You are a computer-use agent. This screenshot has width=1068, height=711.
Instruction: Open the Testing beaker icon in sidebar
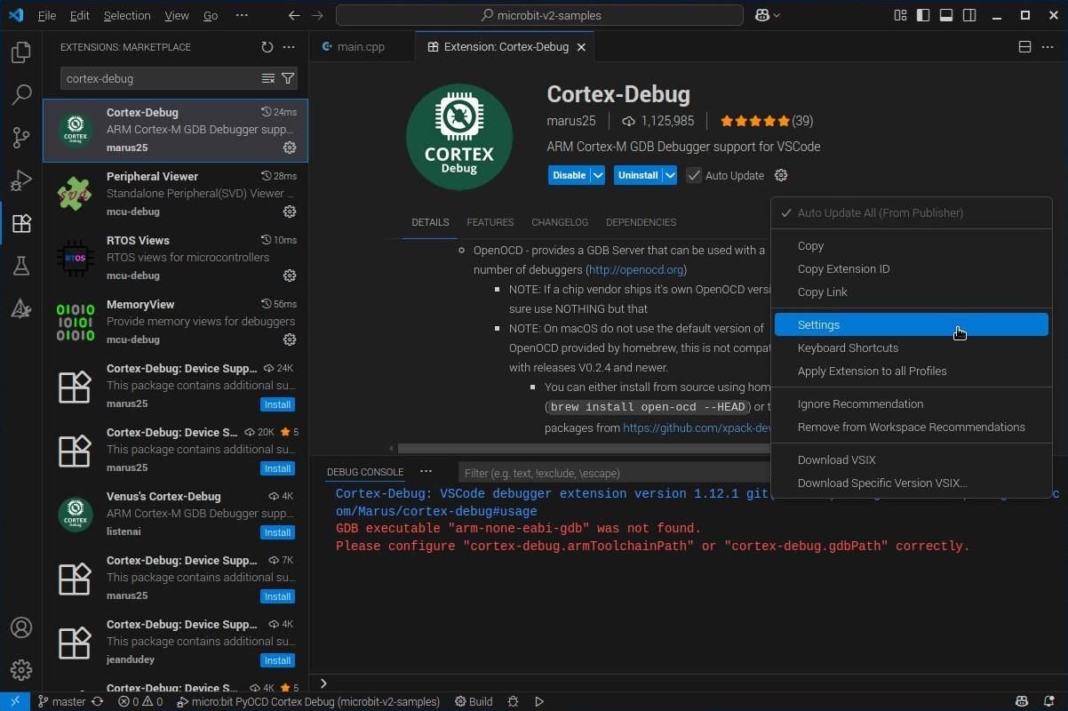tap(21, 266)
